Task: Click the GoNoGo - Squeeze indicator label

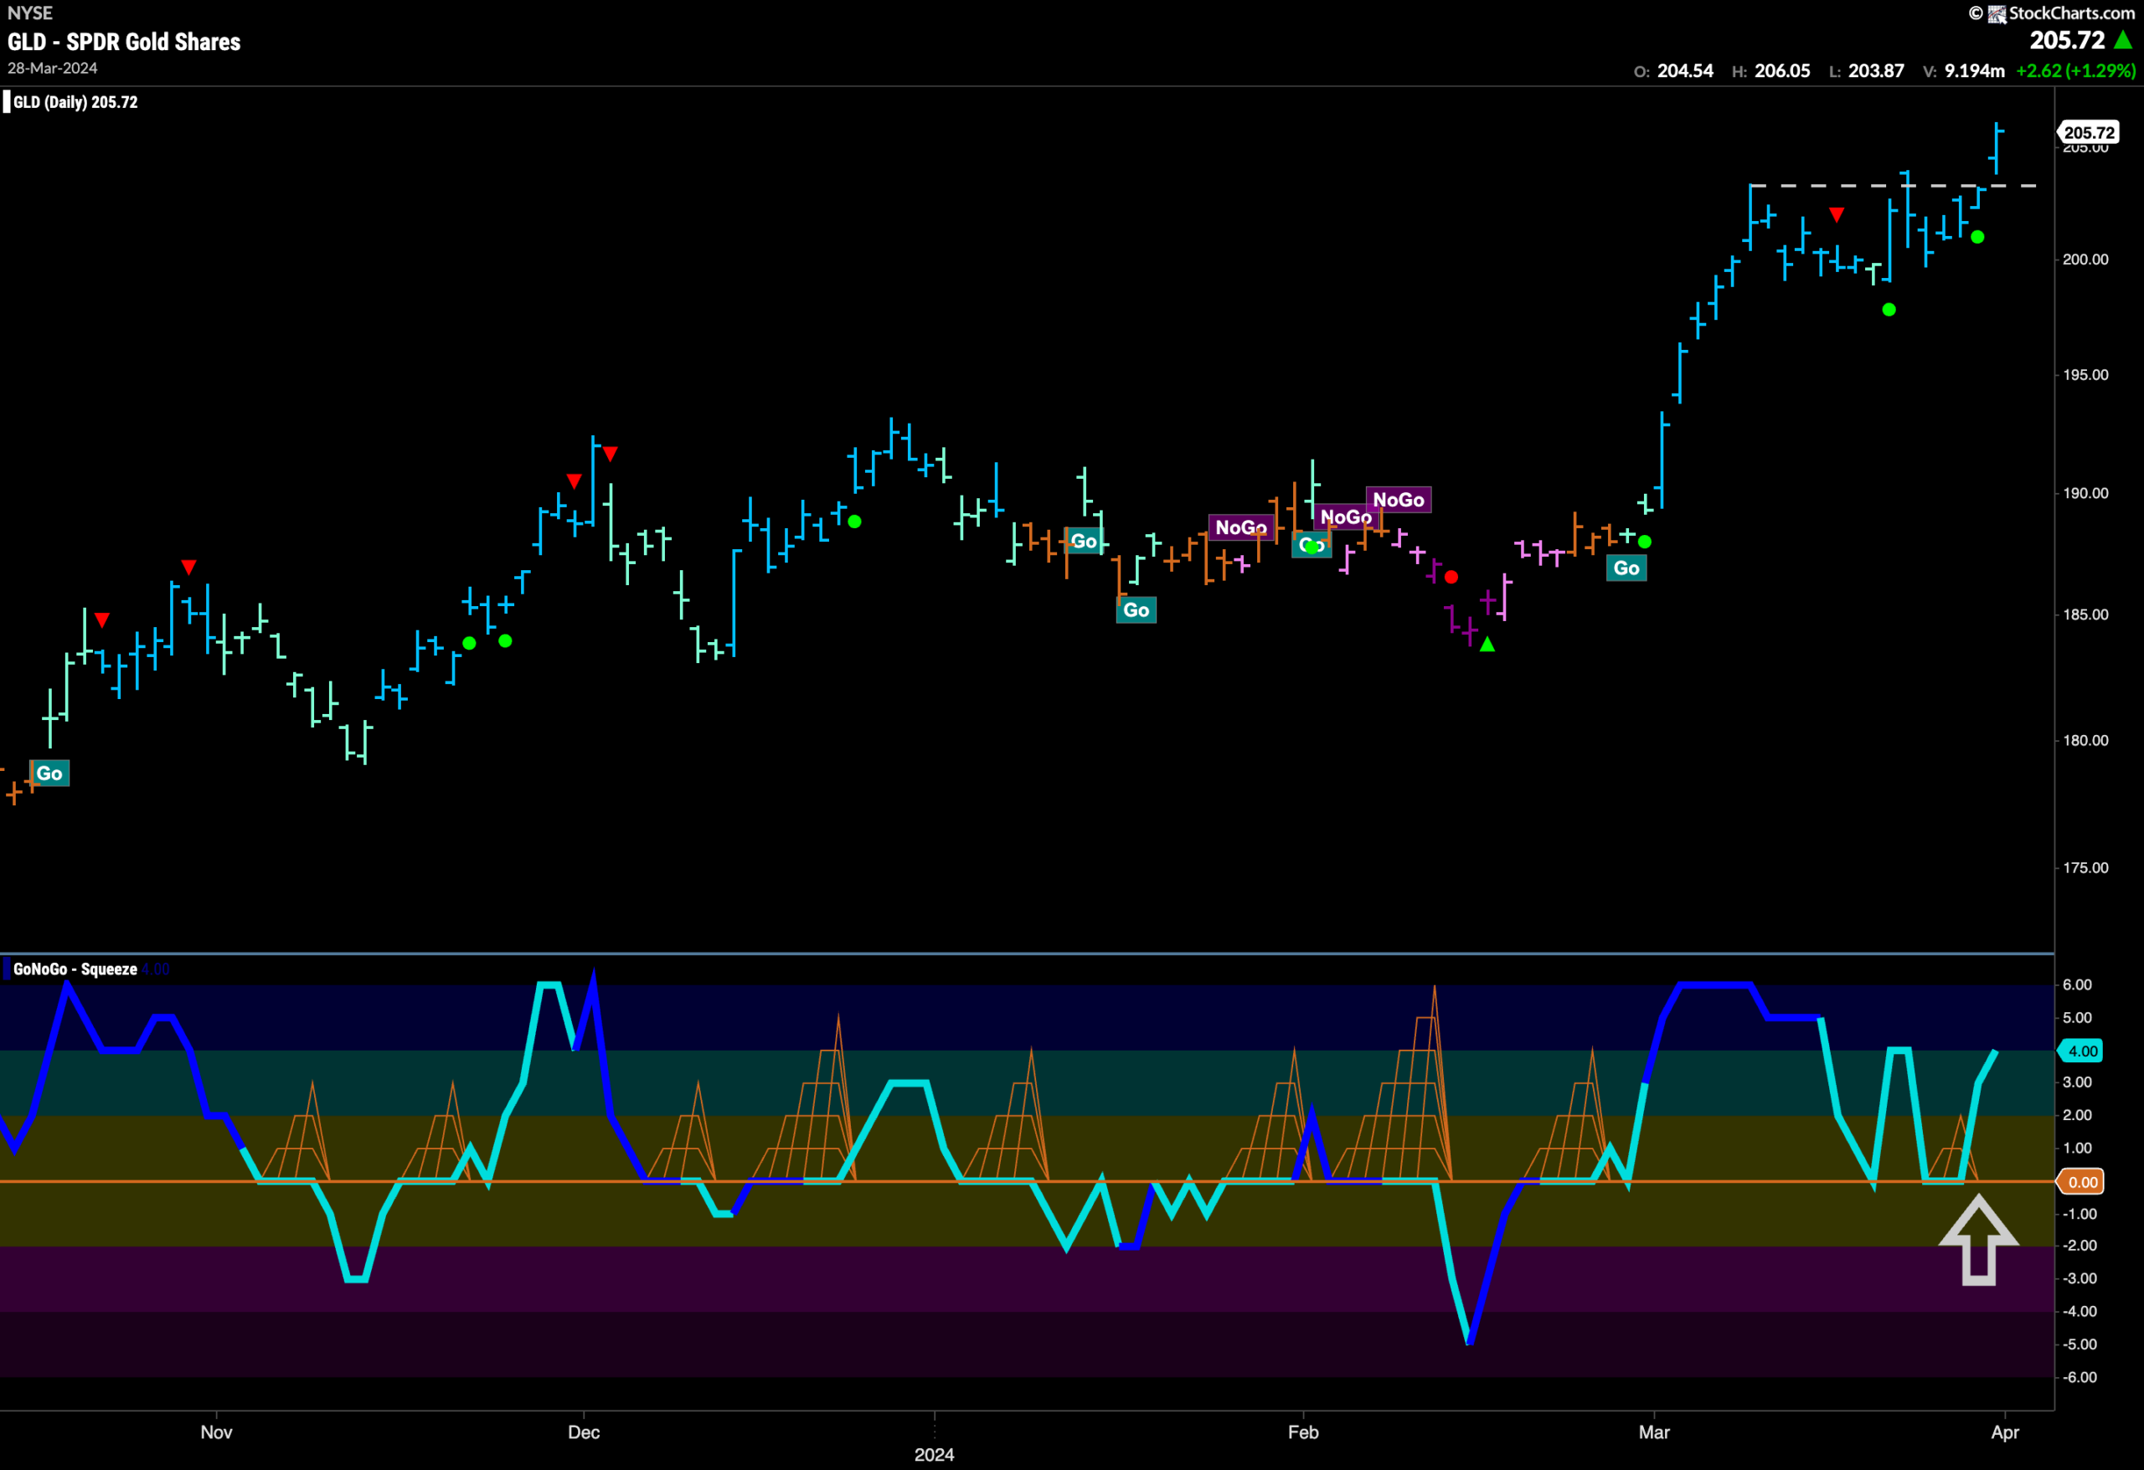Action: point(75,969)
